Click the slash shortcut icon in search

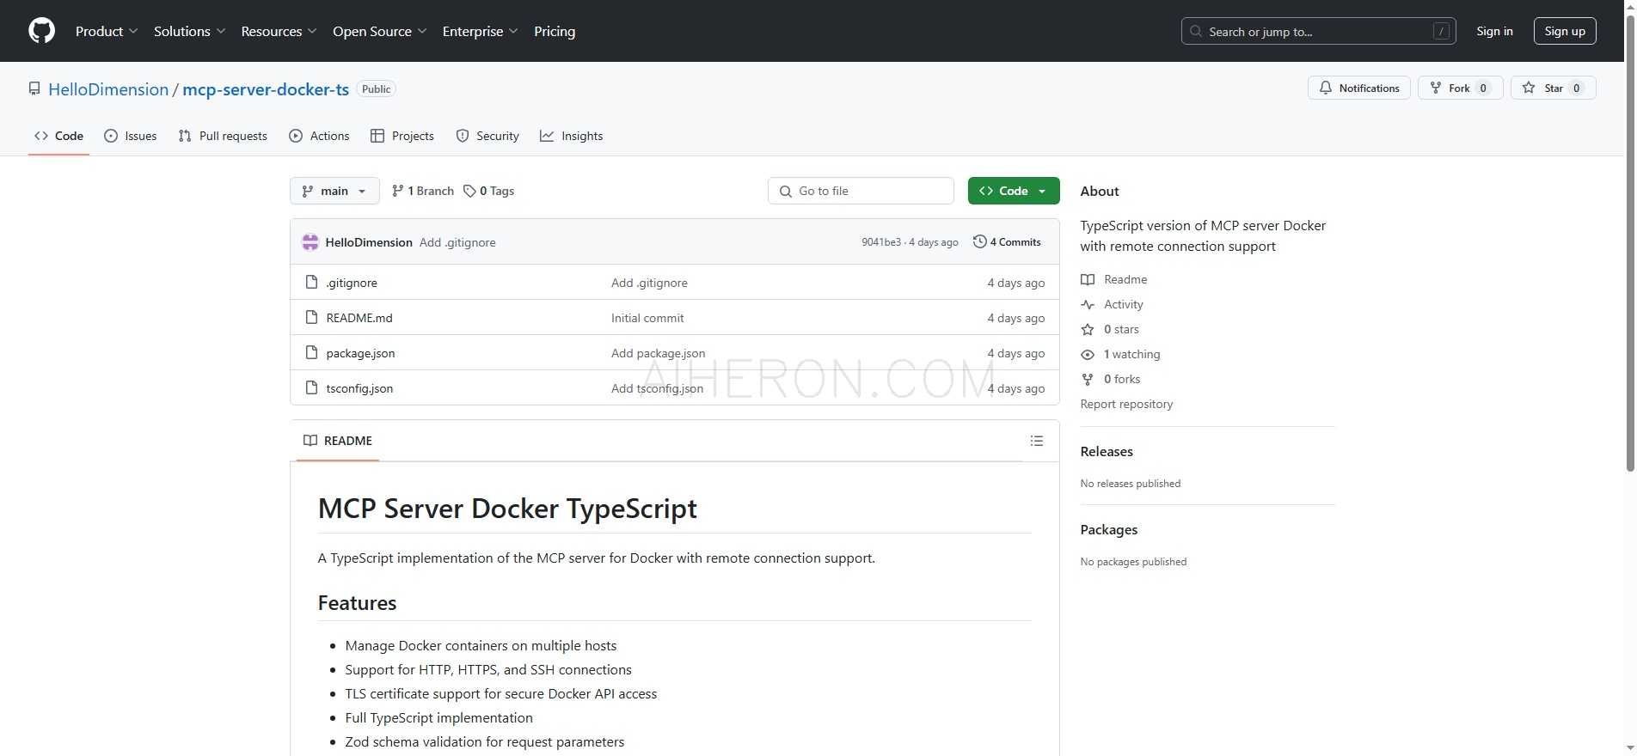tap(1442, 31)
